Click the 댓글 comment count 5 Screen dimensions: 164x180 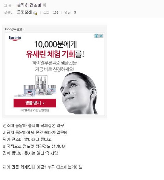75,12
